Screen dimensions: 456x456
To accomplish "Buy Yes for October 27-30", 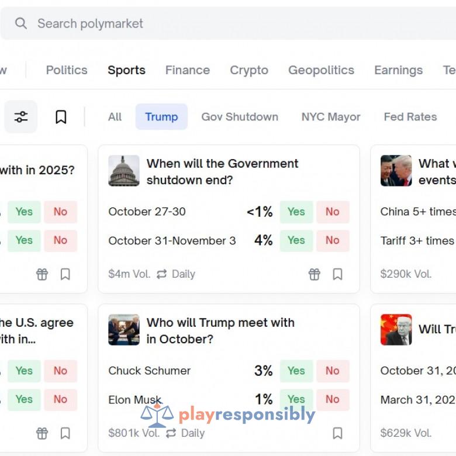I will coord(296,212).
